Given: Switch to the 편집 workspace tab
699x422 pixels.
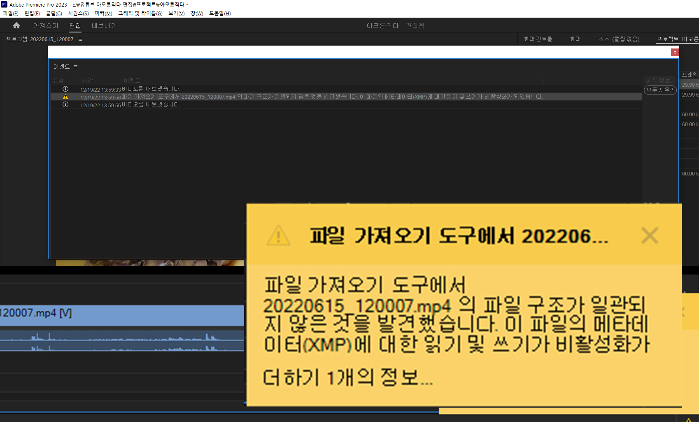Looking at the screenshot, I should click(75, 26).
